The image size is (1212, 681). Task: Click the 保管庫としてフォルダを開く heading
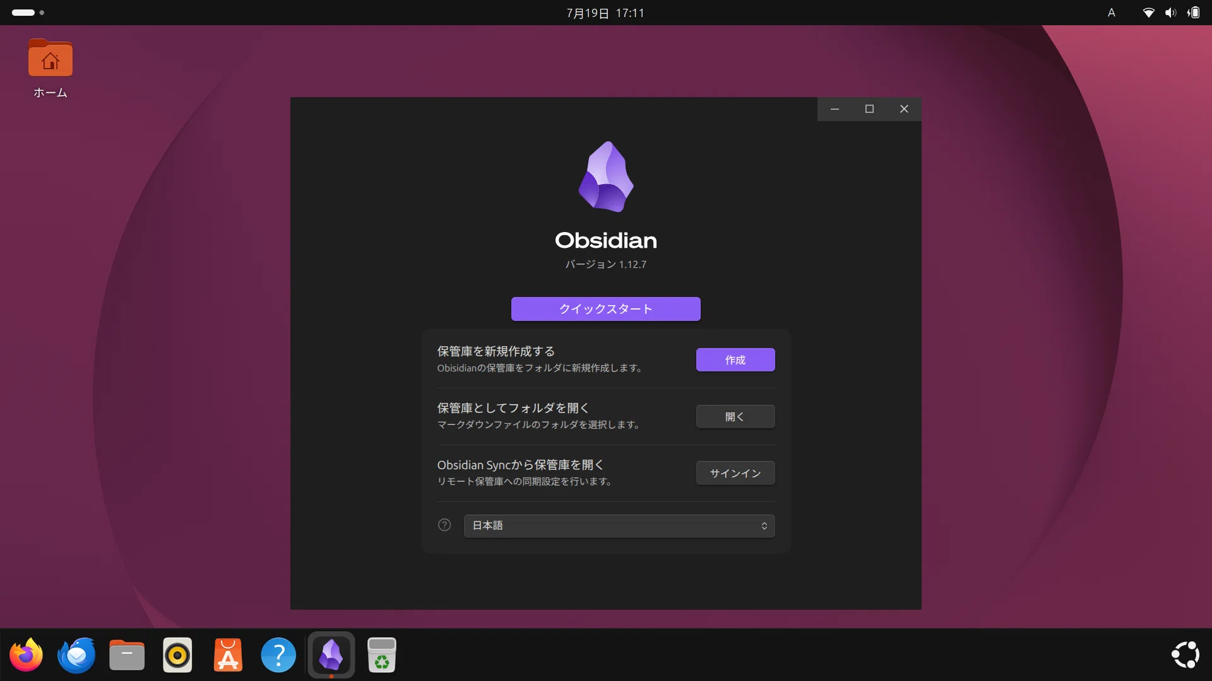coord(513,408)
